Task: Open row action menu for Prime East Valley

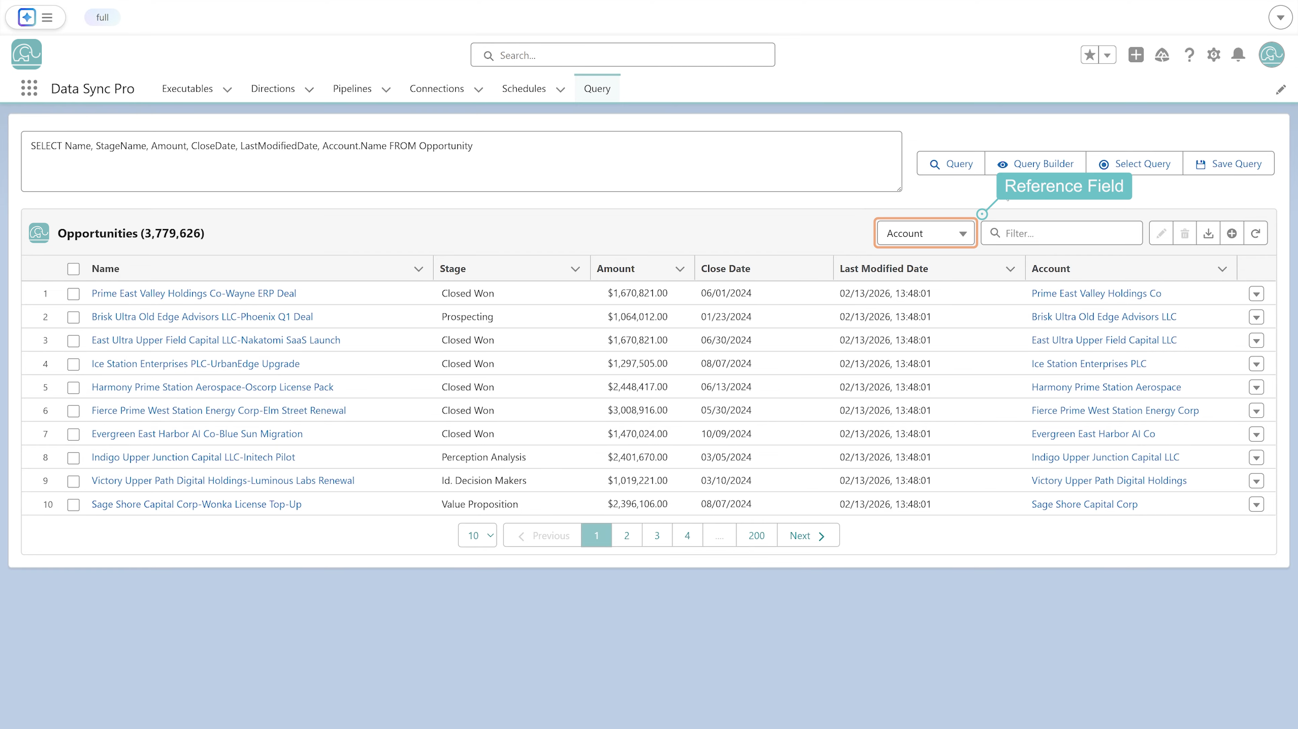Action: click(1256, 294)
